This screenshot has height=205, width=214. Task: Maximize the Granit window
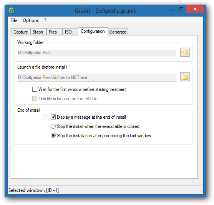181,9
